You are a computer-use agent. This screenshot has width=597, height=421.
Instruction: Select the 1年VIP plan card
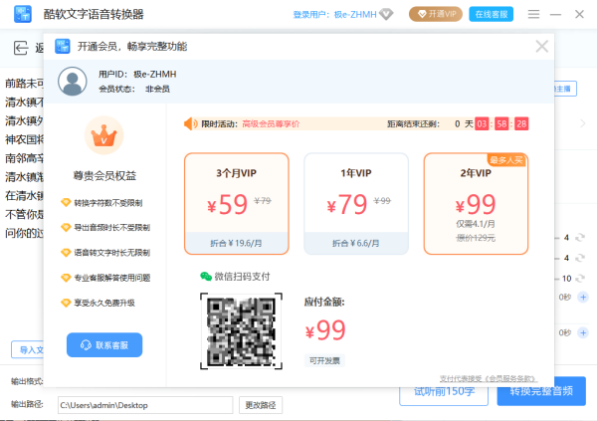click(x=356, y=203)
